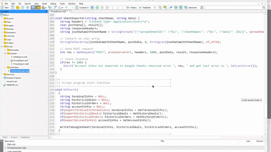The image size is (271, 152).
Task: Click the search magnifier at the toolbar right
Action: point(264,8)
